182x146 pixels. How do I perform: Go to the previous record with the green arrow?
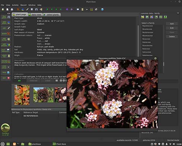click(x=52, y=9)
